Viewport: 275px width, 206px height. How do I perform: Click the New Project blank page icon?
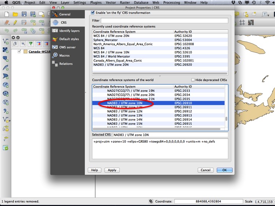pos(6,14)
